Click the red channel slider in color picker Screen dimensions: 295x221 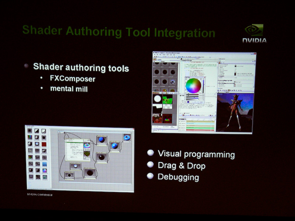tap(192, 95)
